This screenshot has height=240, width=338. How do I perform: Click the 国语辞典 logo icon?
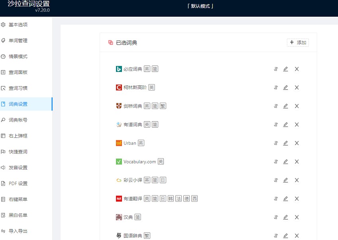tap(119, 236)
